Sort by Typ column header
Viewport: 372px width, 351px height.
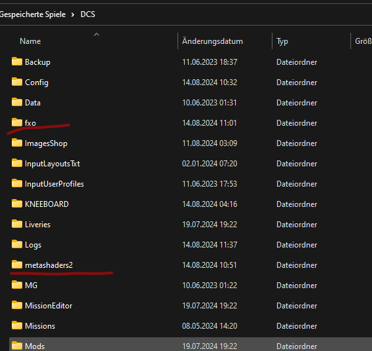[x=282, y=42]
